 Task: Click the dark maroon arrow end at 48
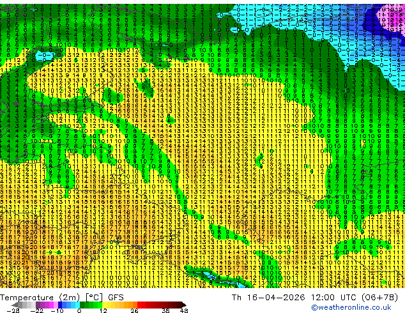(x=184, y=305)
